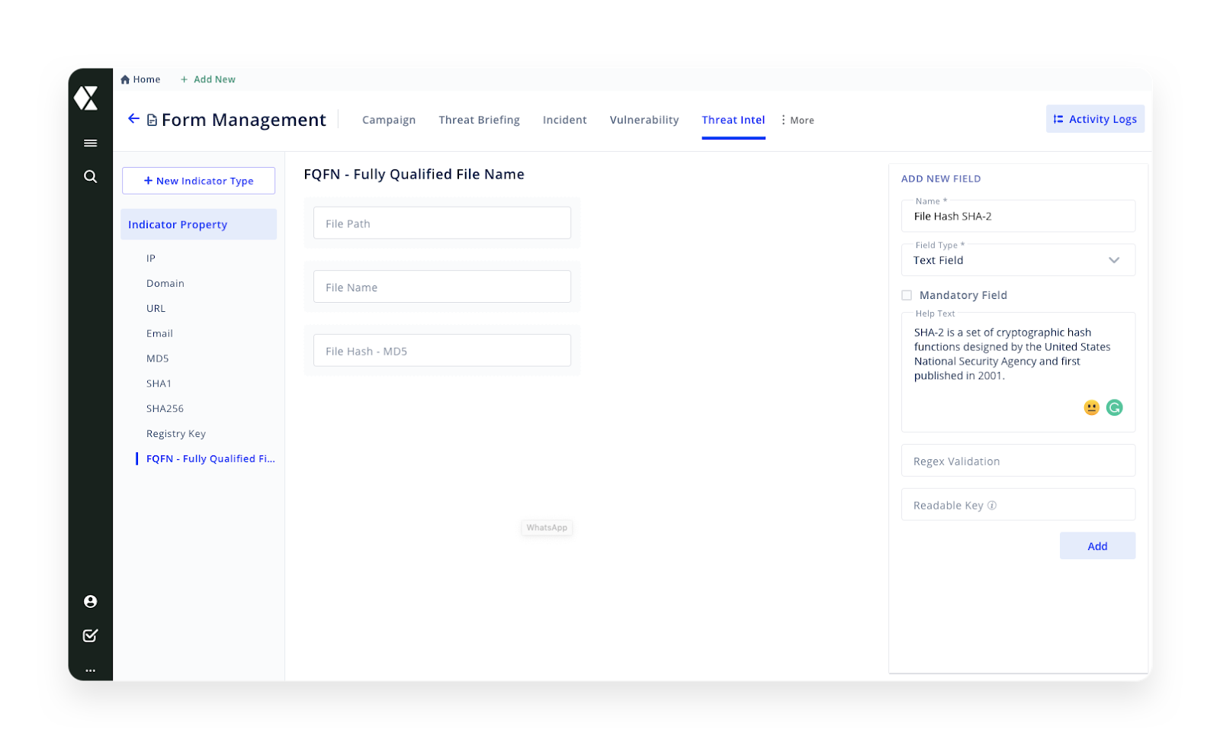This screenshot has width=1220, height=749.
Task: Open the user profile icon in the sidebar
Action: point(90,602)
